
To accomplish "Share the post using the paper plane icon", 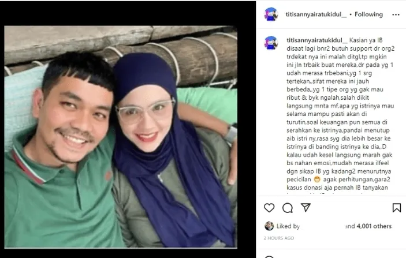I will [306, 208].
